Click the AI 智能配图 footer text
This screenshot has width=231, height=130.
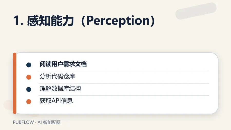(x=49, y=122)
